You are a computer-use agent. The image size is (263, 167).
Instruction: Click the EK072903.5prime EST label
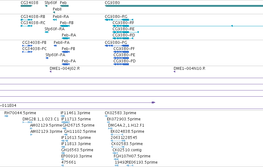[124, 119]
